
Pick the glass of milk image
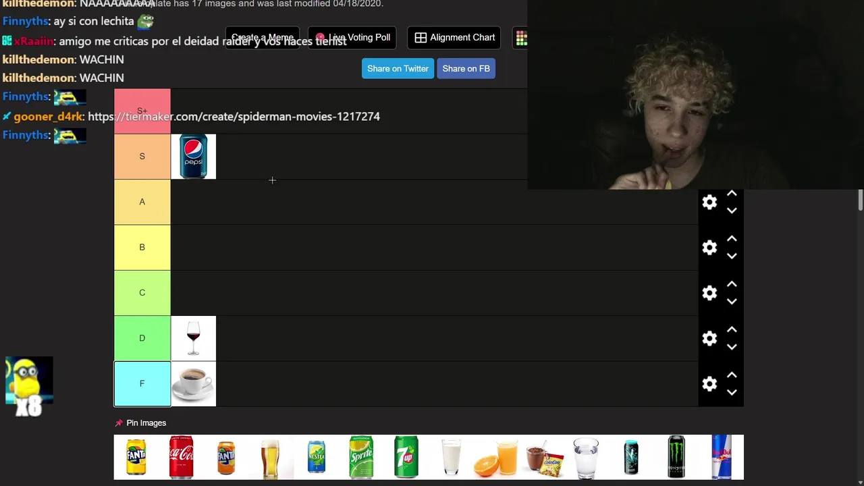(451, 457)
